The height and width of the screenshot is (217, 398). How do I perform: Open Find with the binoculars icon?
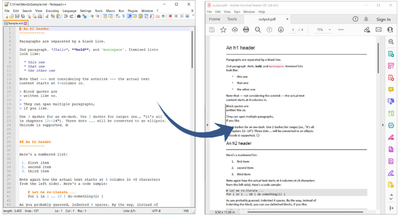click(x=79, y=16)
